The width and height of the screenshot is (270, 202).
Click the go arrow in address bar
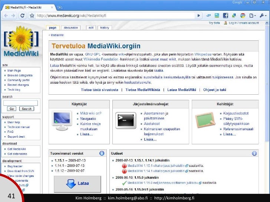click(199, 16)
